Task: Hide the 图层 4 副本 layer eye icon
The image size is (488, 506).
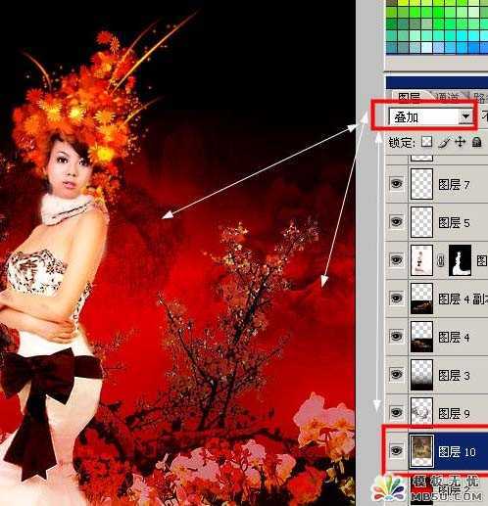Action: [397, 299]
